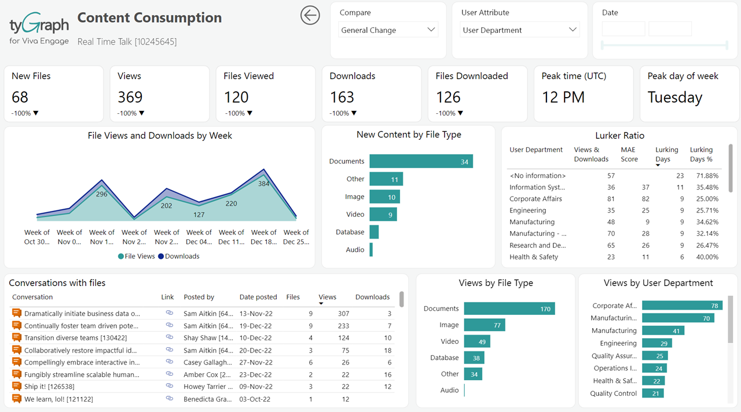Open the User Department attribute dropdown
741x412 pixels.
(519, 29)
